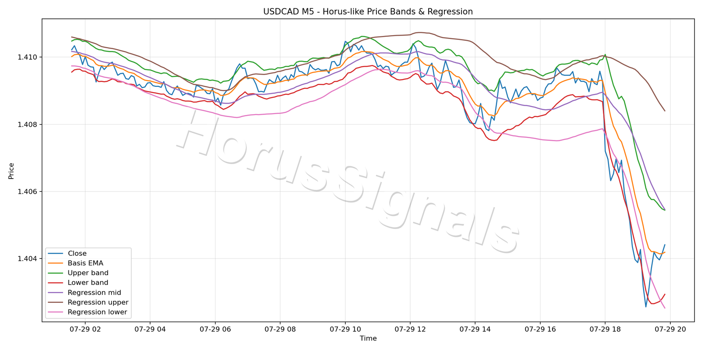
Task: Click the green Upper band line swatch in legend
Action: (55, 273)
